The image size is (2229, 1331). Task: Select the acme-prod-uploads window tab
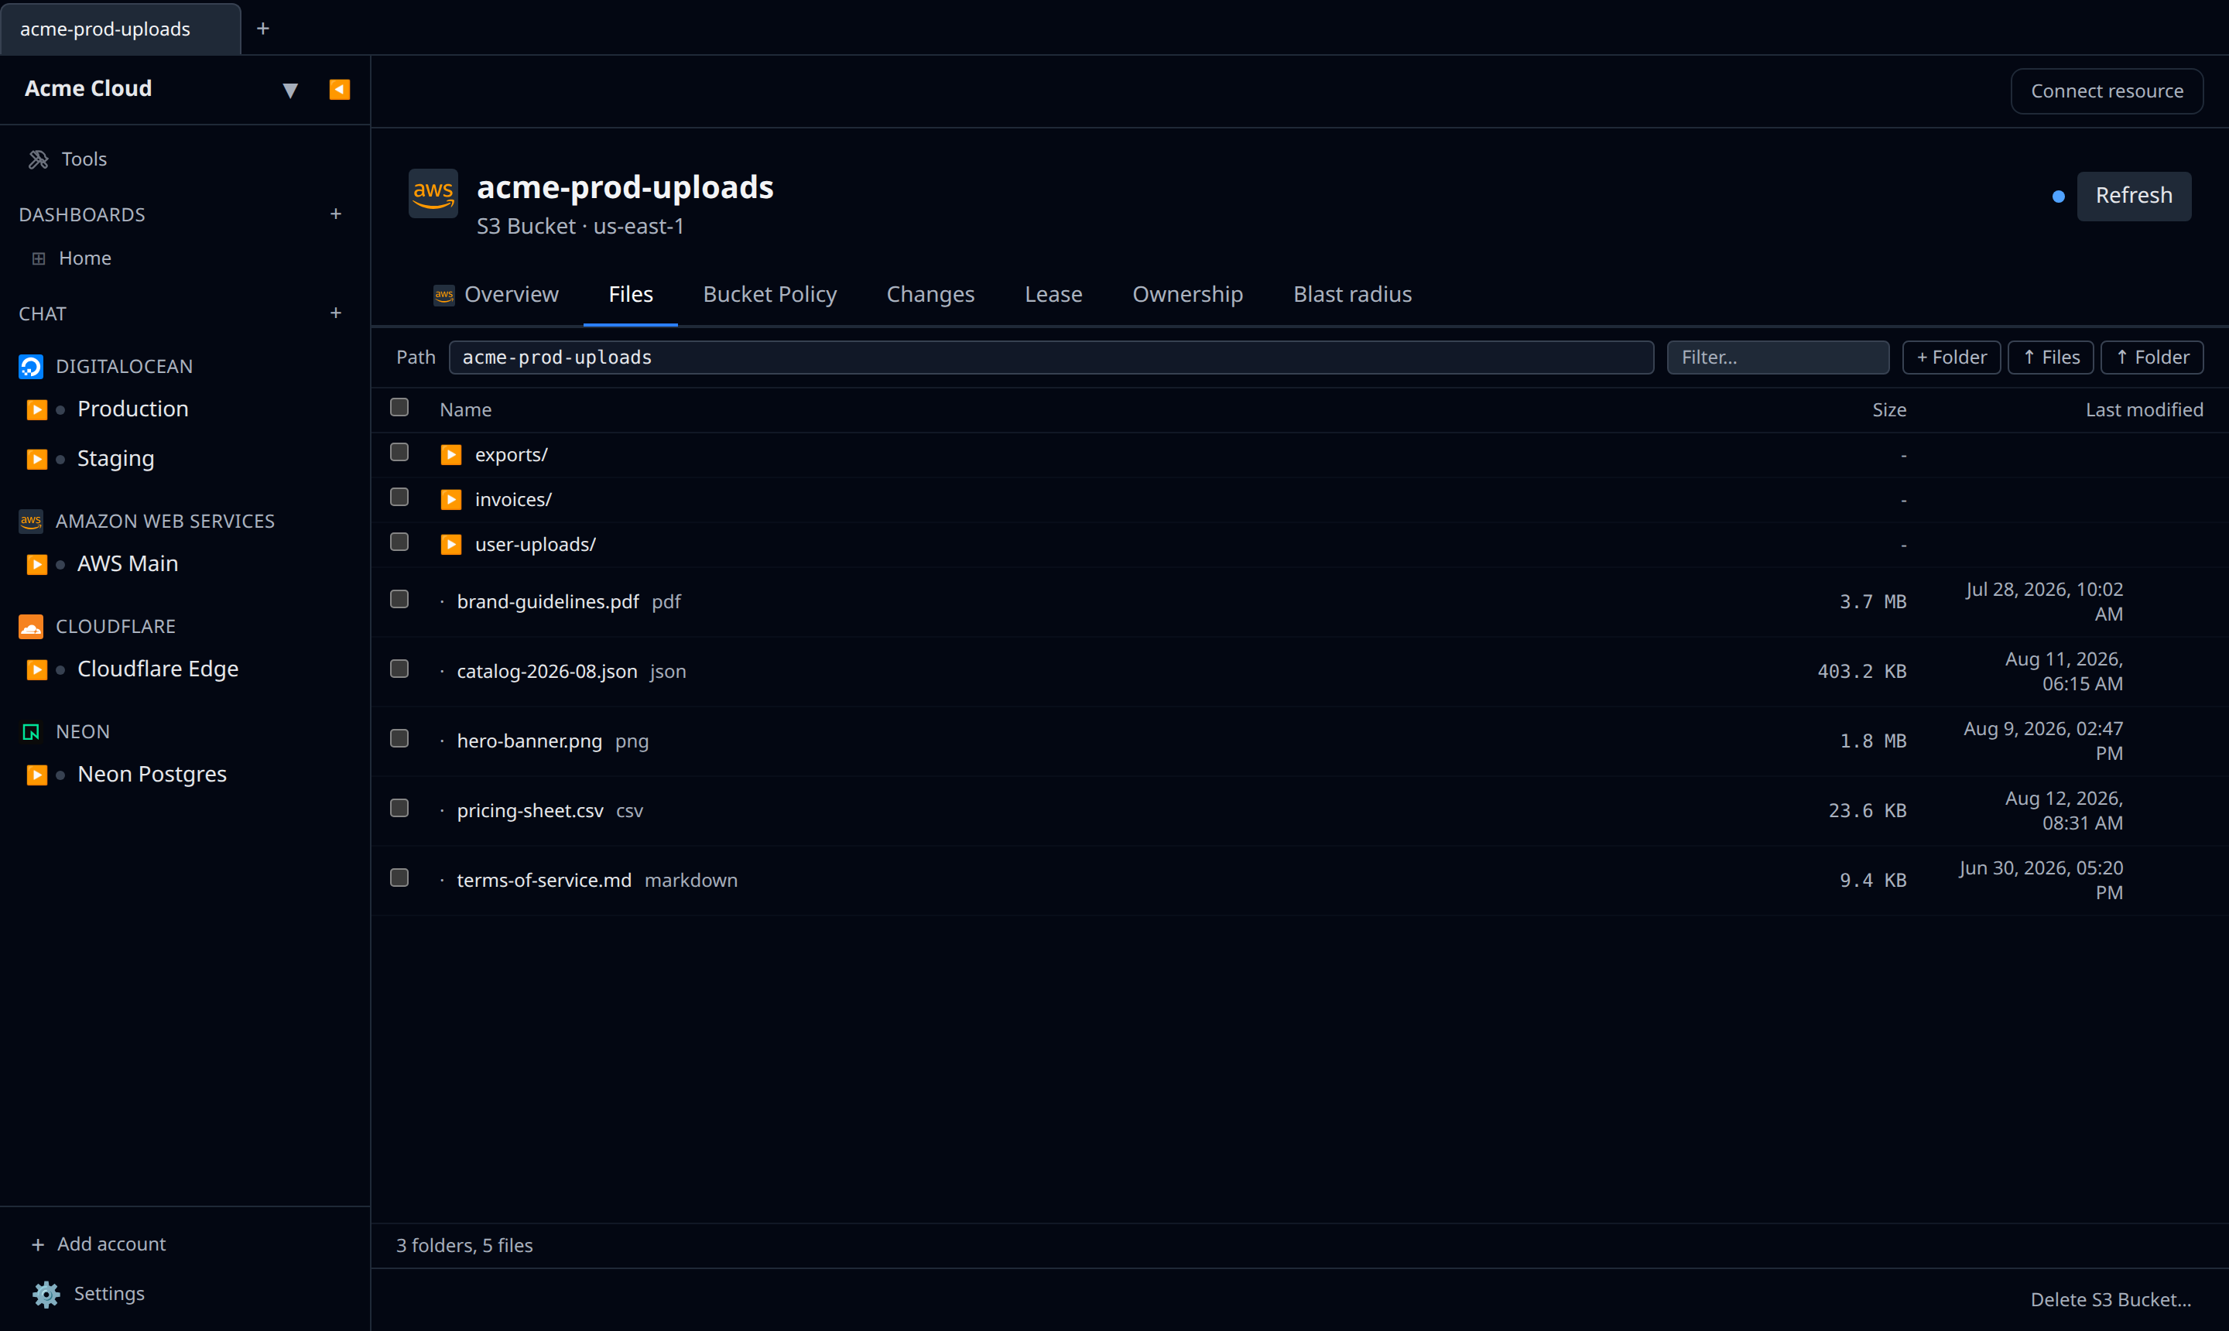tap(120, 29)
